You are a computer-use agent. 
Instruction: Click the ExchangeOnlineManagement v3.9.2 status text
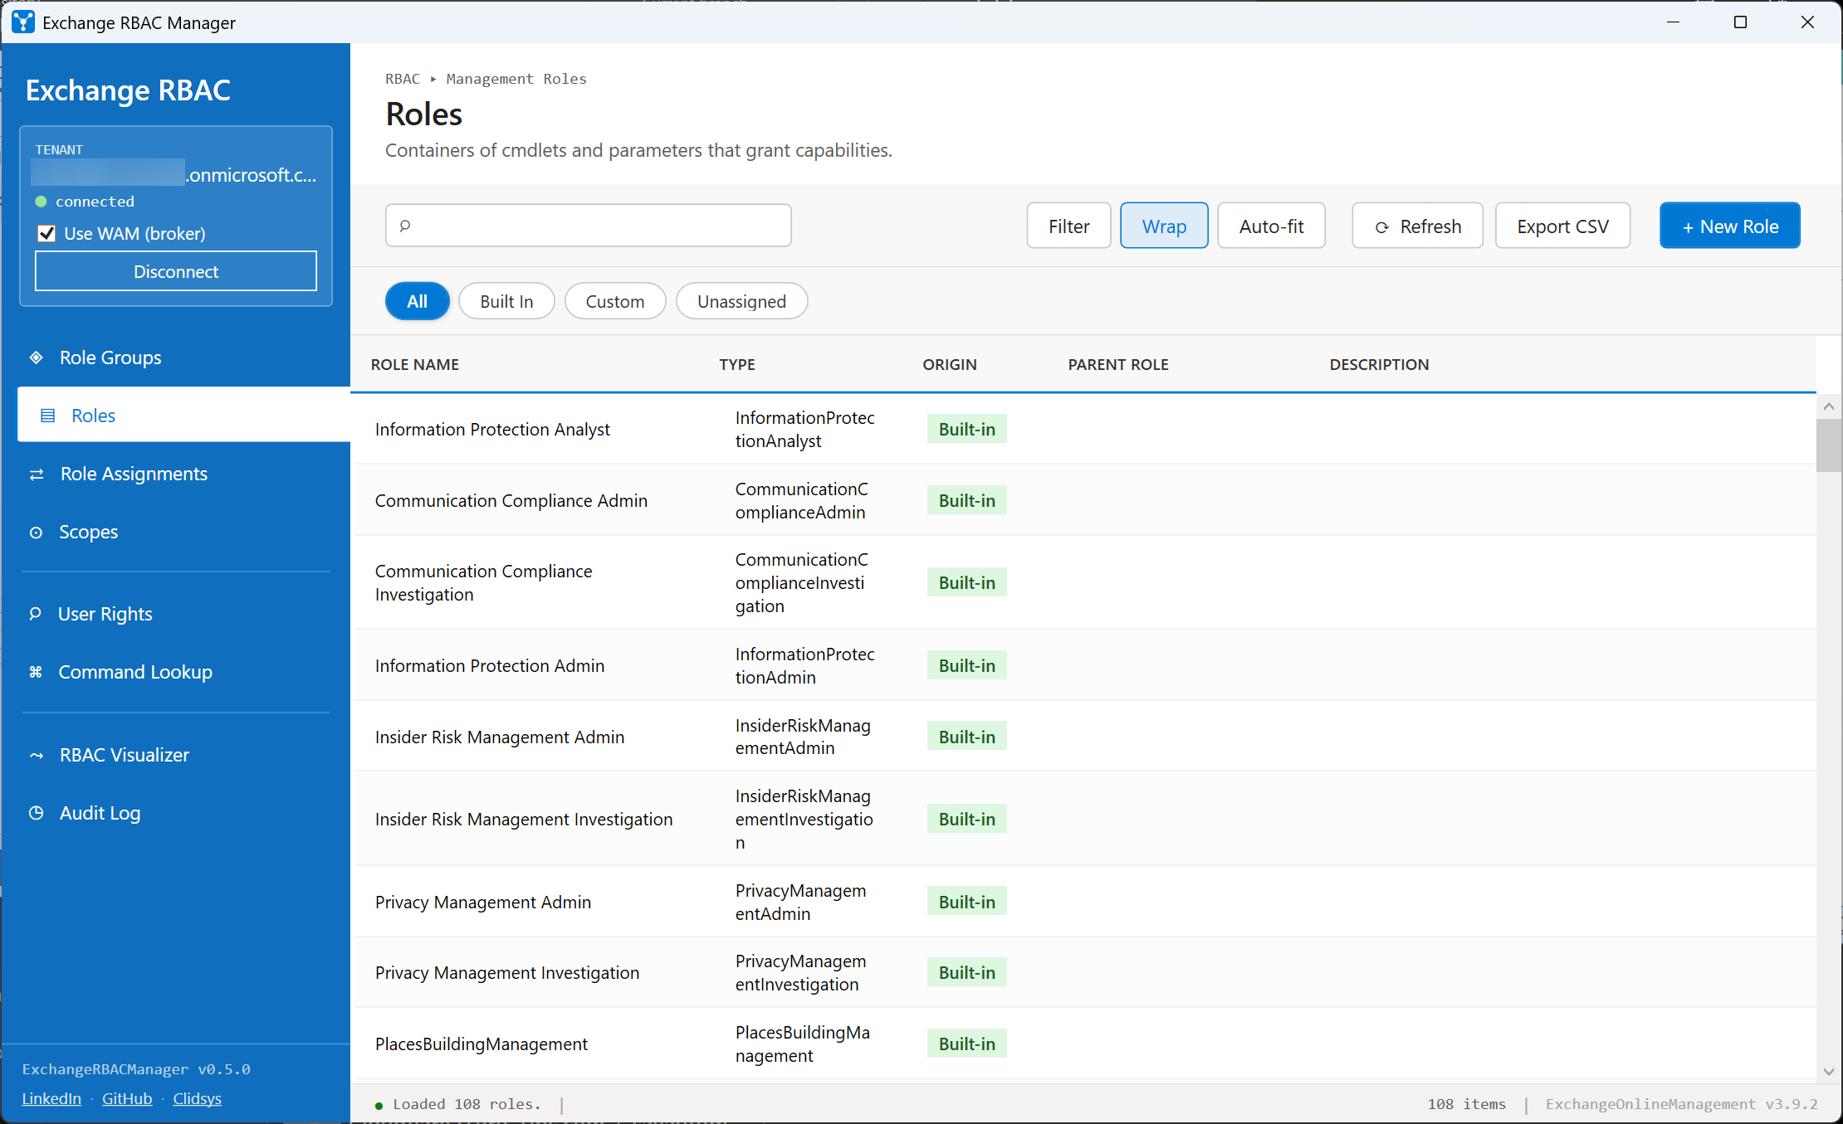click(1681, 1104)
